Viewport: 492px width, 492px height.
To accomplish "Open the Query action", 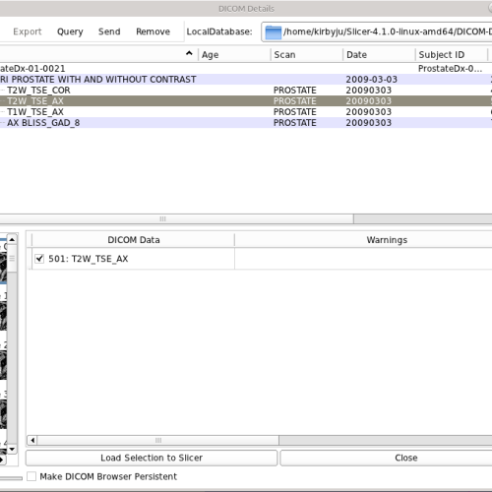I will coord(70,31).
